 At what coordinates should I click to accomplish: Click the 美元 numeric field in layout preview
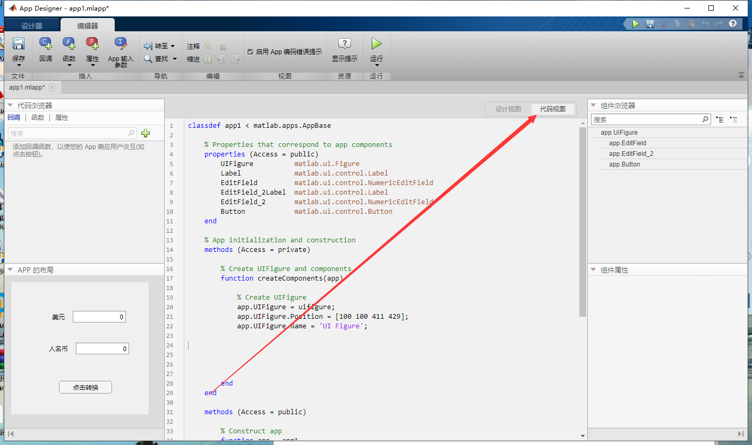(99, 317)
